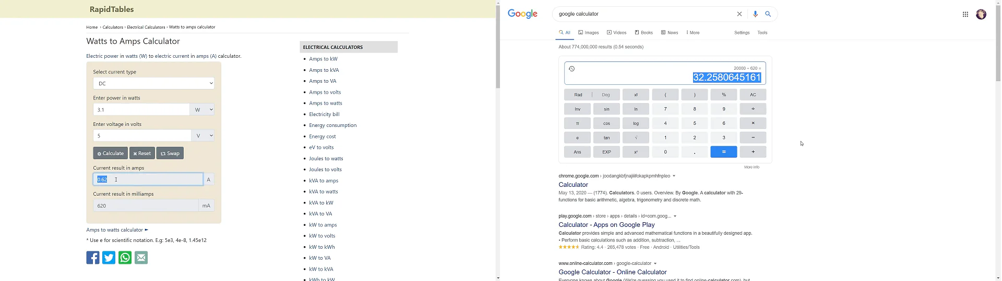
Task: Open the current type DC dropdown
Action: pos(153,83)
